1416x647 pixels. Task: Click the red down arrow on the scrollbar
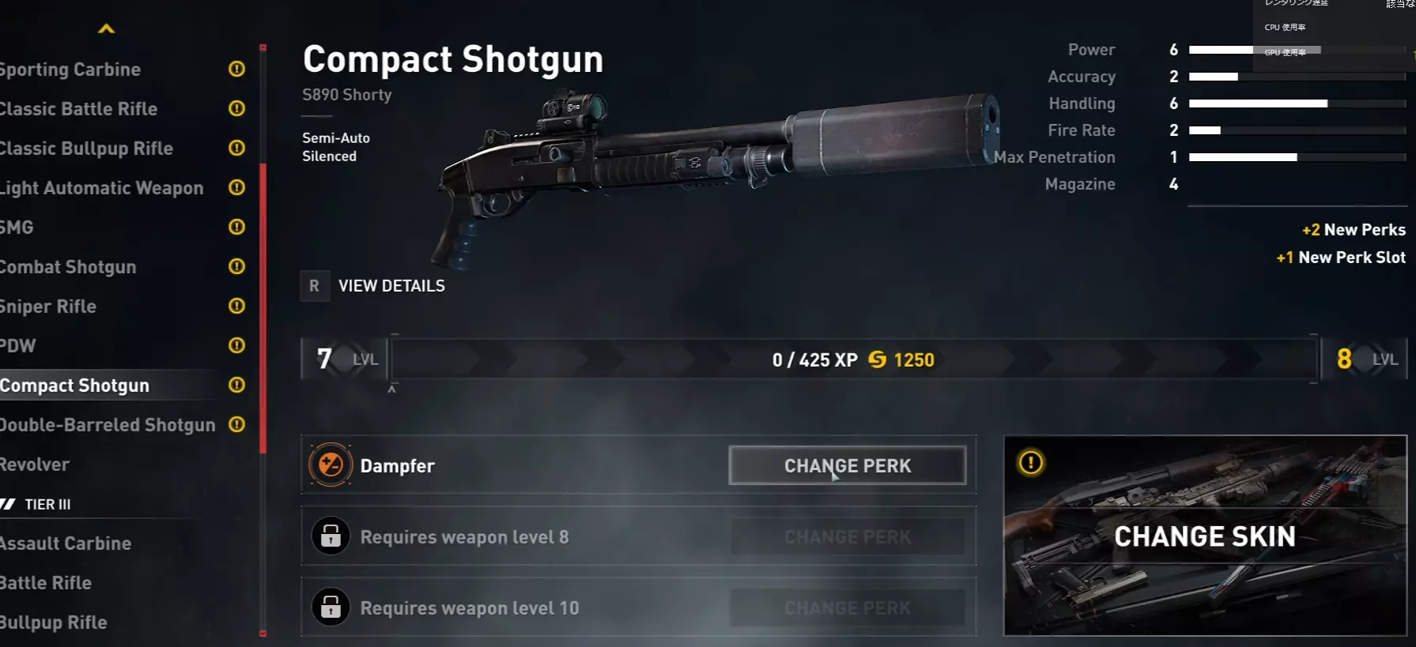[x=263, y=633]
